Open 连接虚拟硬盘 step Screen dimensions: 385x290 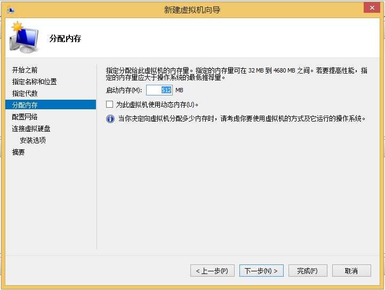[31, 128]
